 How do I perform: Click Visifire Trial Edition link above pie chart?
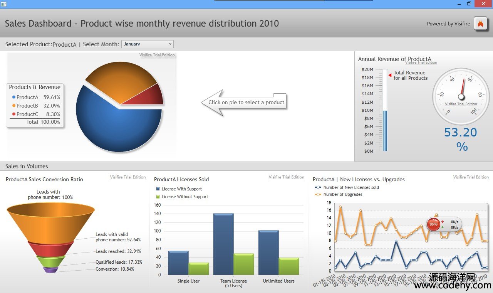tap(157, 55)
